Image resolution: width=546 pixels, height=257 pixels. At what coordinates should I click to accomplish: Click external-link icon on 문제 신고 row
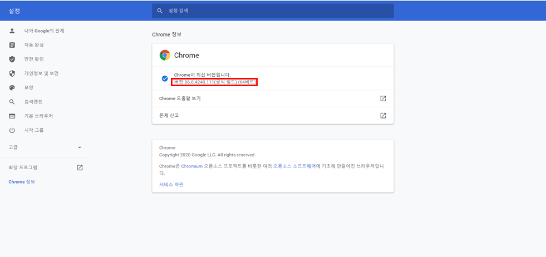tap(383, 116)
